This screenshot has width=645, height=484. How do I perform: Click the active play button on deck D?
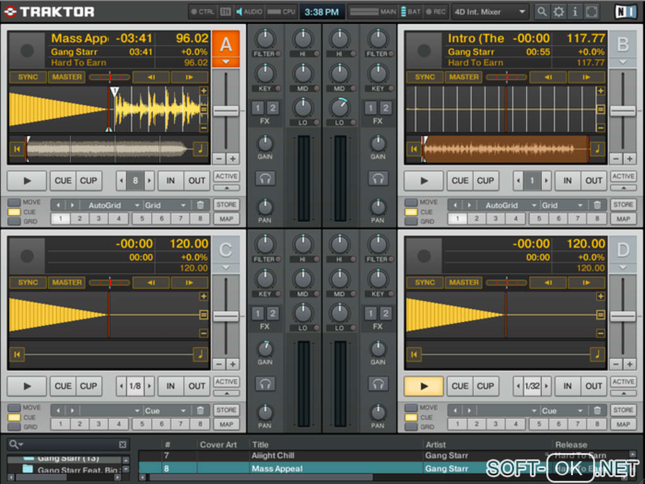point(424,386)
